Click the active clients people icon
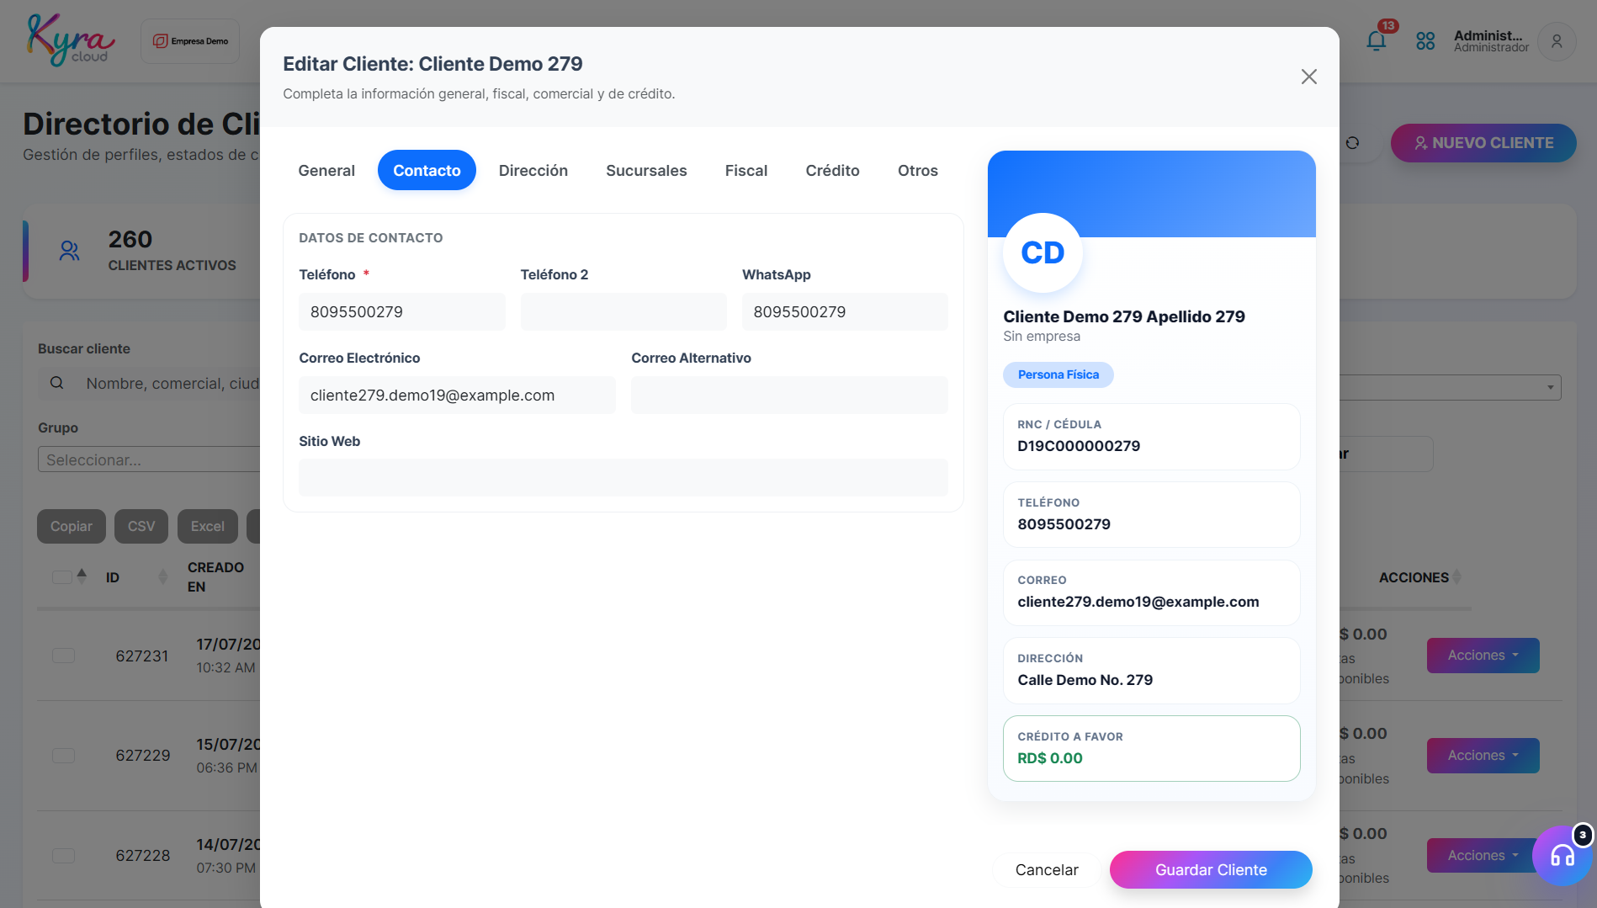 [70, 251]
